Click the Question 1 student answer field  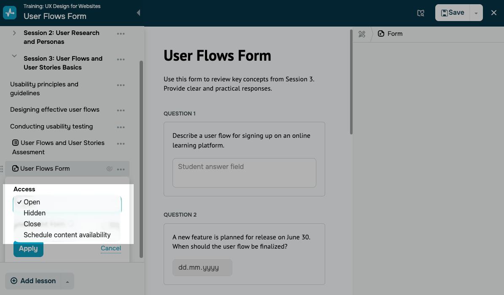click(244, 172)
